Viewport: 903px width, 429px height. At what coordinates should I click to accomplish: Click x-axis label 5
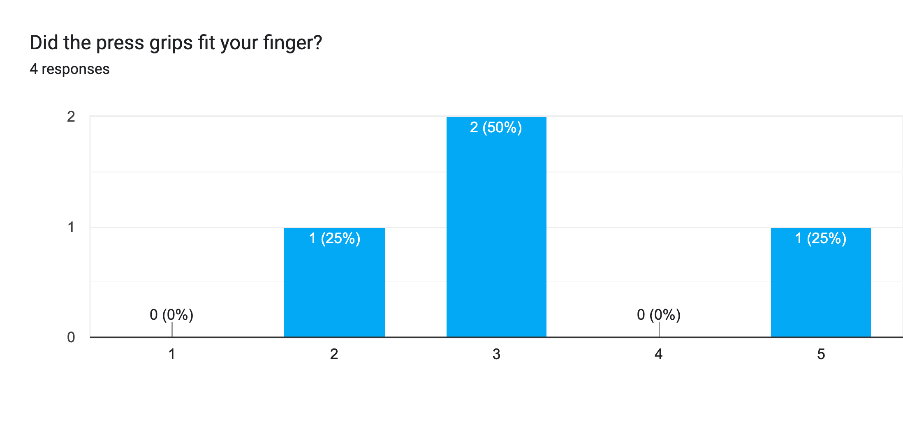pos(821,354)
